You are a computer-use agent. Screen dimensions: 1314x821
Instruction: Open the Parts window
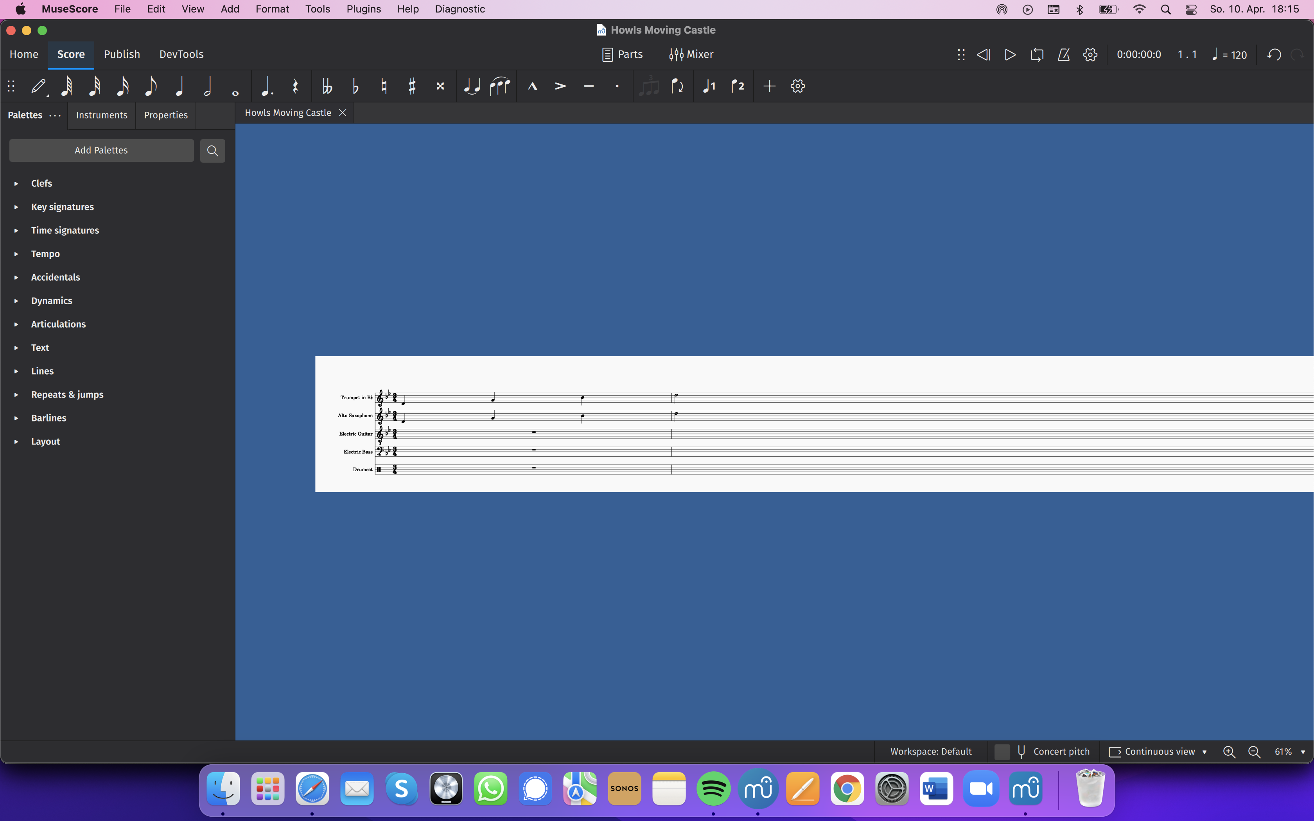tap(622, 54)
